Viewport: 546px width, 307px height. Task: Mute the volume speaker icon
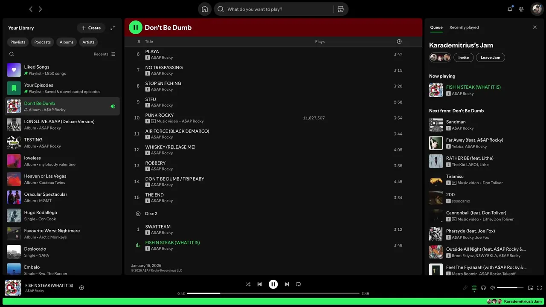click(493, 288)
